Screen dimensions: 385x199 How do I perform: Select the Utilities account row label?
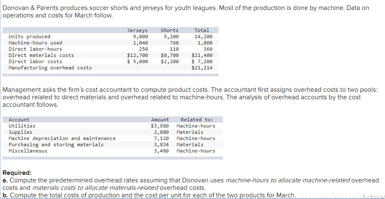(x=22, y=126)
